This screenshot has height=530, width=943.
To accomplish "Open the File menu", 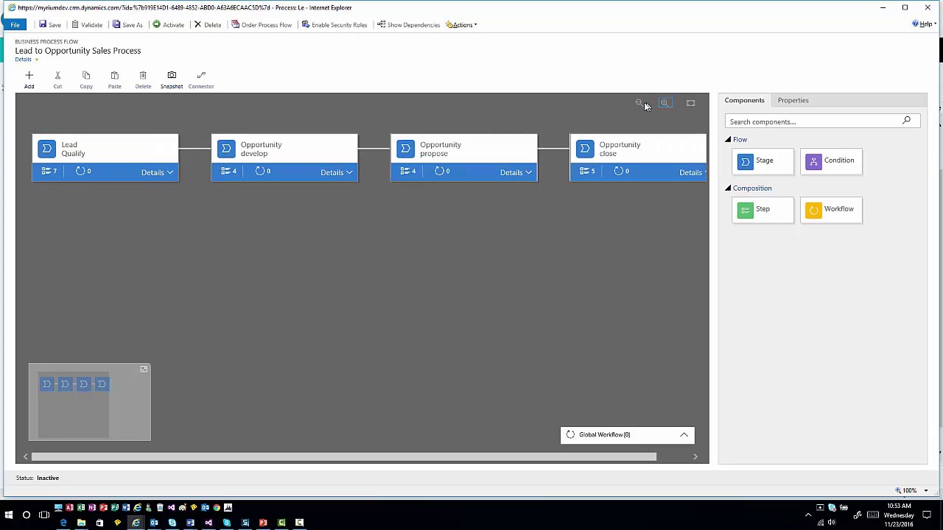I will click(x=15, y=24).
